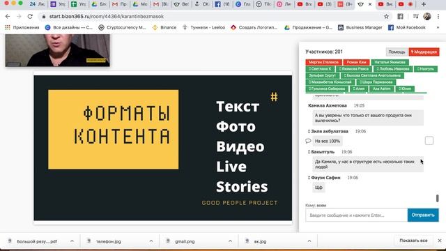Select participant Aza Aahim
The height and width of the screenshot is (251, 446).
(381, 89)
